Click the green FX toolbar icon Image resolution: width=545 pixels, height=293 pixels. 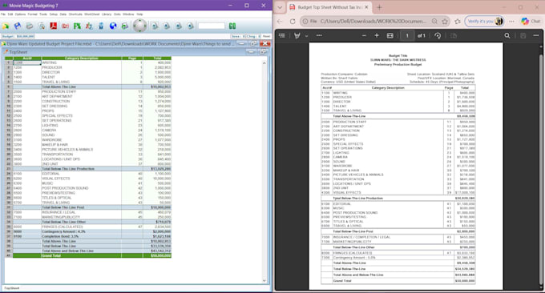[77, 26]
